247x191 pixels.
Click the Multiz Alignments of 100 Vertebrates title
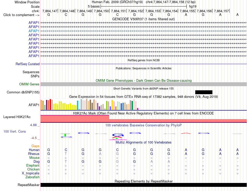coord(144,142)
